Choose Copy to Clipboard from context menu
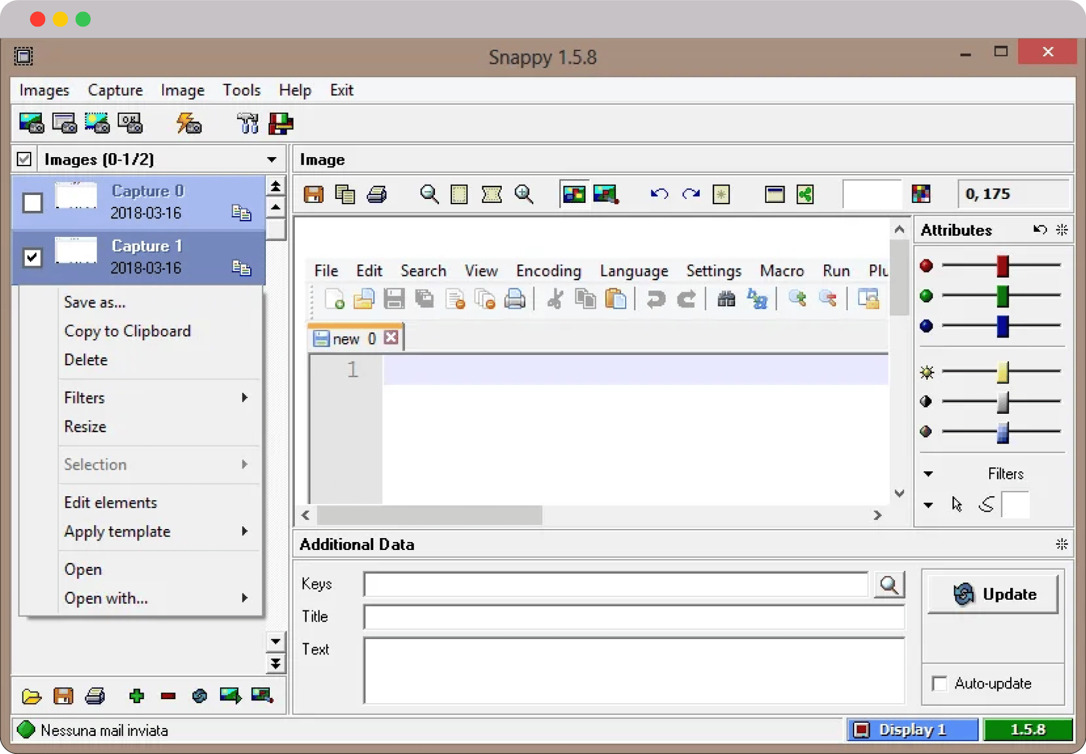 coord(127,331)
